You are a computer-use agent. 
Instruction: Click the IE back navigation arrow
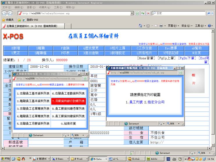(4, 13)
